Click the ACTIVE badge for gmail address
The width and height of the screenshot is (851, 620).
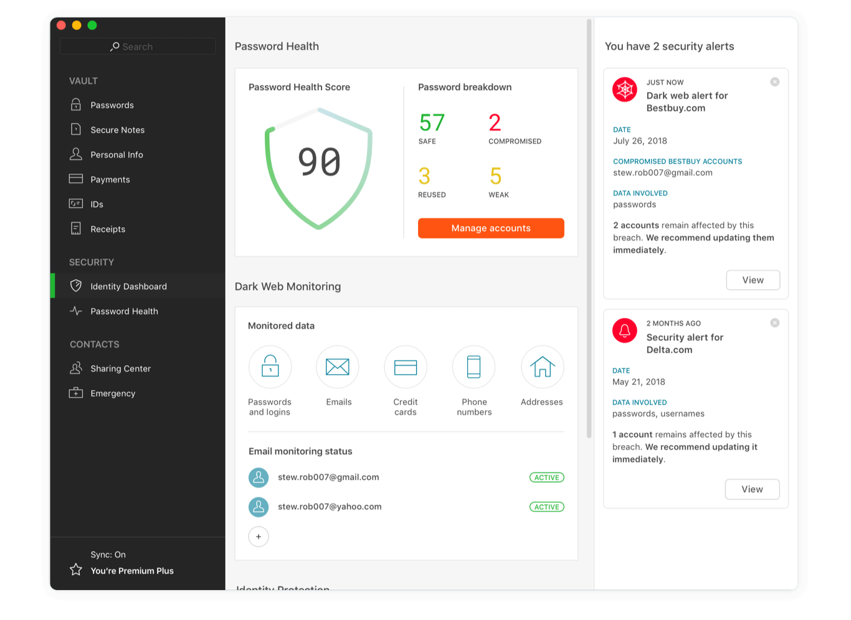point(546,477)
